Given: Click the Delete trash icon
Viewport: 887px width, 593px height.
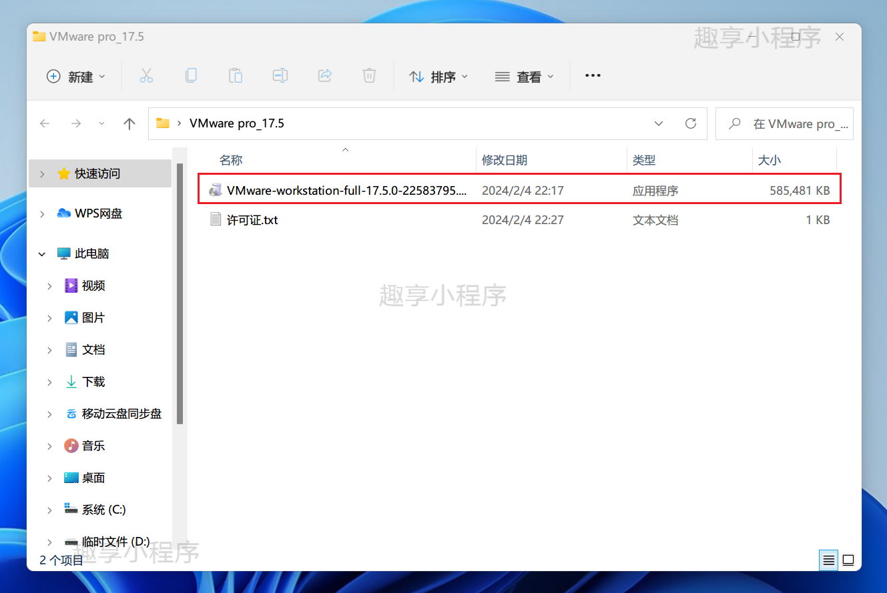Looking at the screenshot, I should (369, 76).
